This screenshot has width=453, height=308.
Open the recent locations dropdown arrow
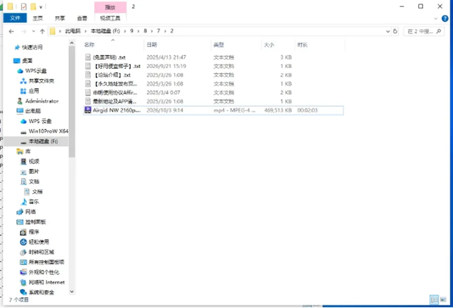[x=34, y=32]
